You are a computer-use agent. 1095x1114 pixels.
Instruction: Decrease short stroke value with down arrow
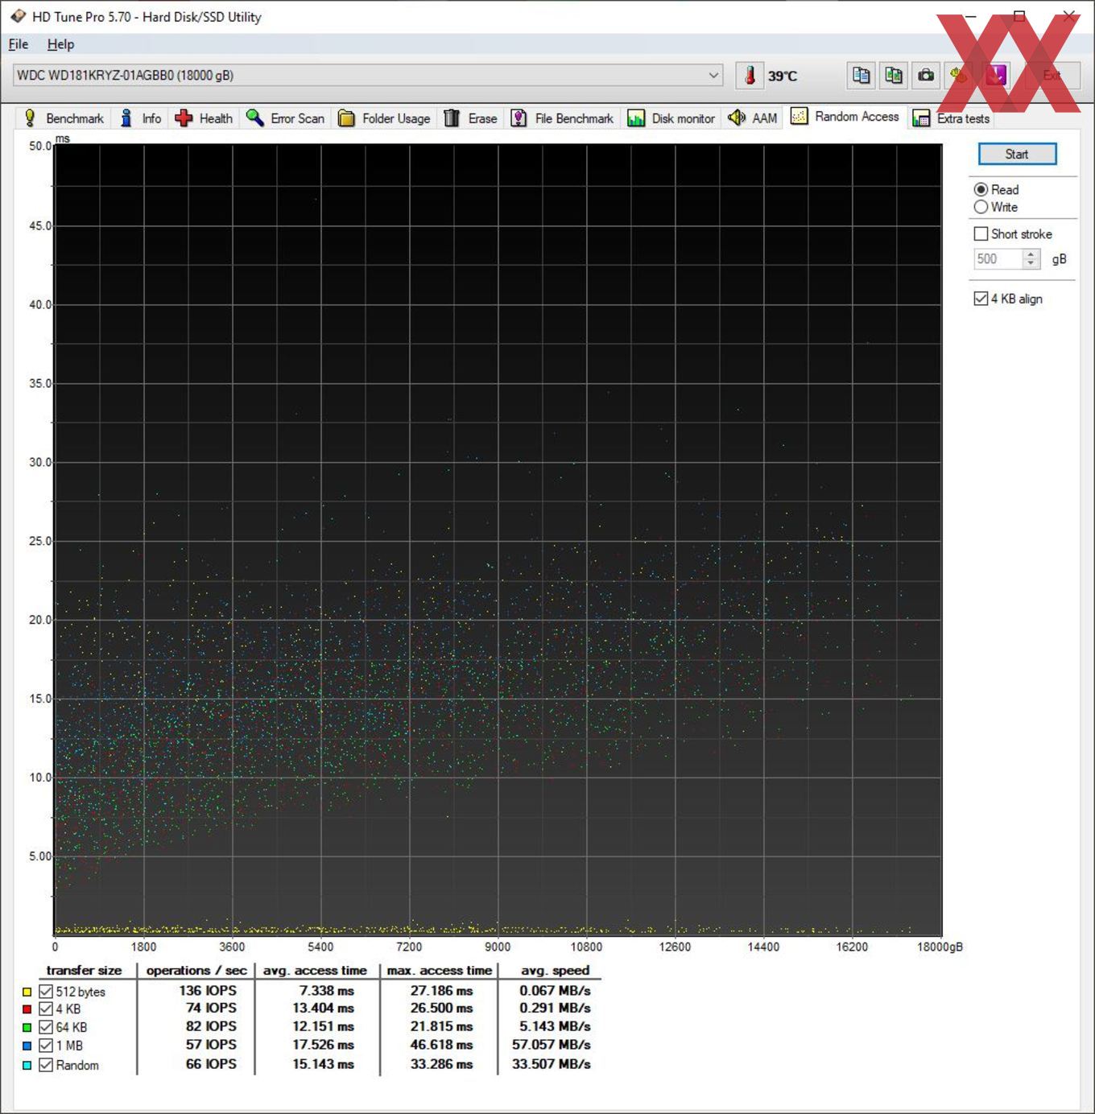tap(1031, 263)
